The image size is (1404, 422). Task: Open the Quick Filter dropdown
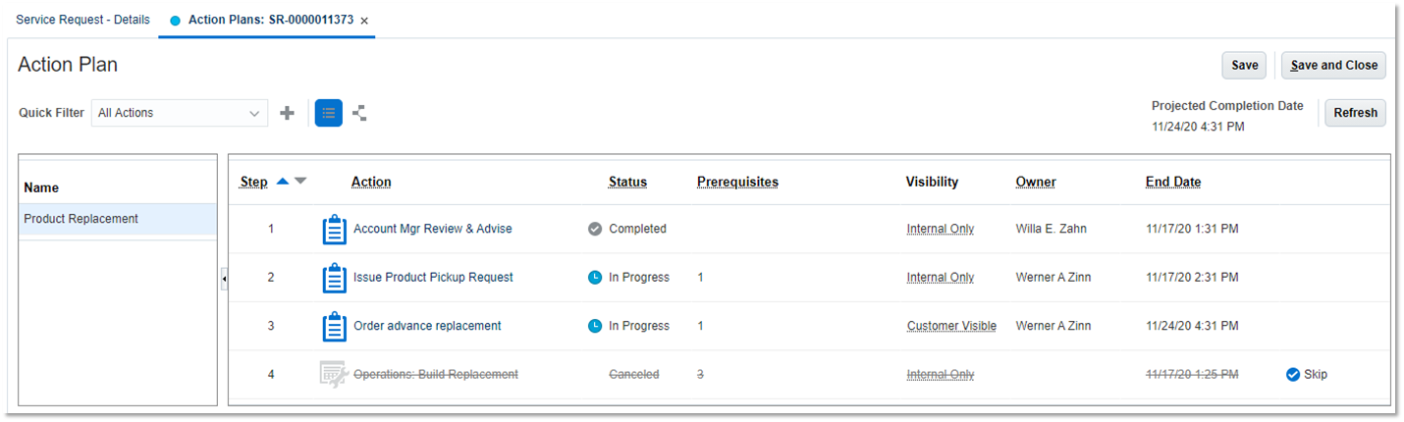(x=180, y=113)
